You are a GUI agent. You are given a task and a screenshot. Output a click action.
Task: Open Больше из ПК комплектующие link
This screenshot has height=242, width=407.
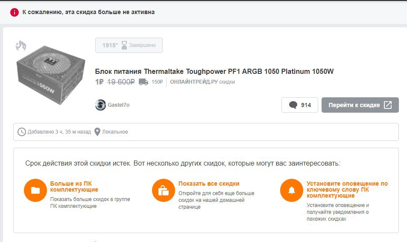pyautogui.click(x=74, y=187)
